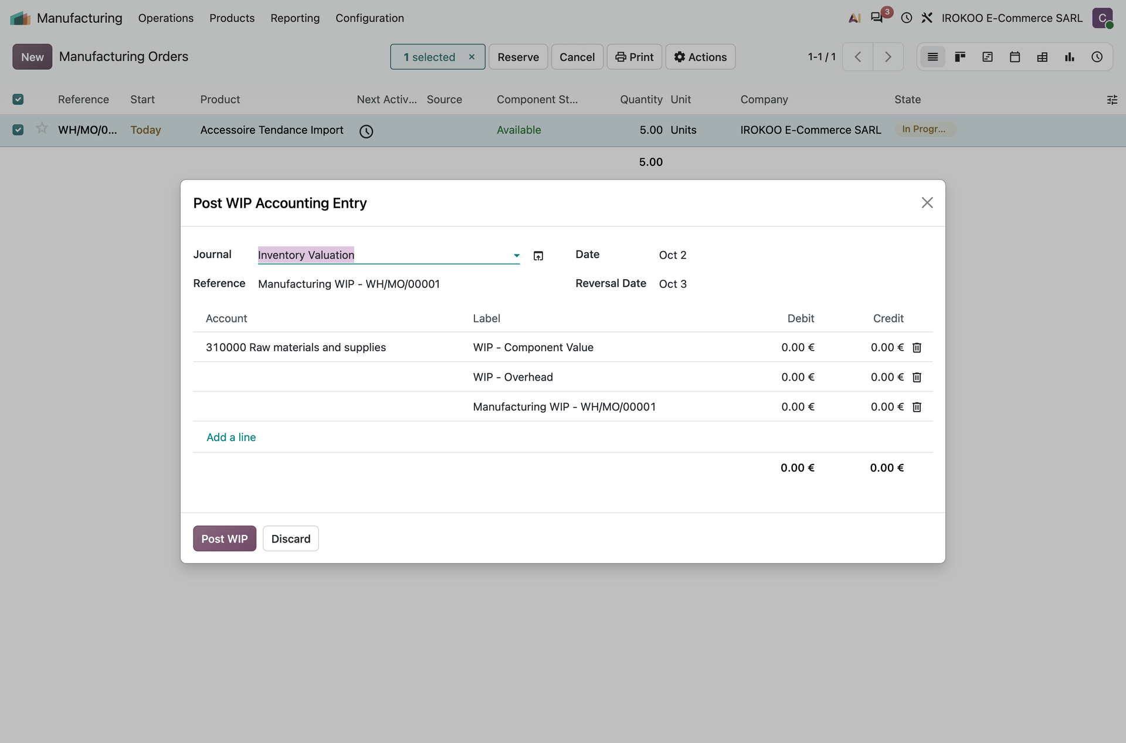The width and height of the screenshot is (1126, 743).
Task: Click the Reserve button
Action: click(x=518, y=57)
